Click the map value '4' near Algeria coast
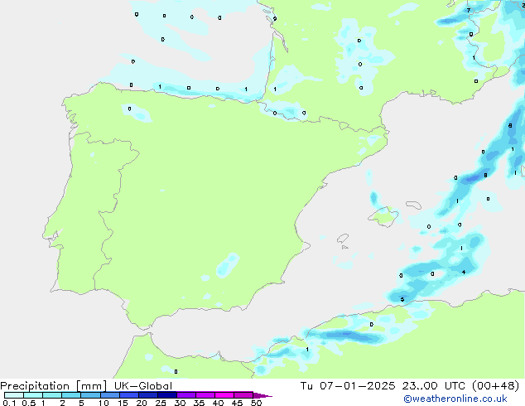525x406 pixels. 464,272
